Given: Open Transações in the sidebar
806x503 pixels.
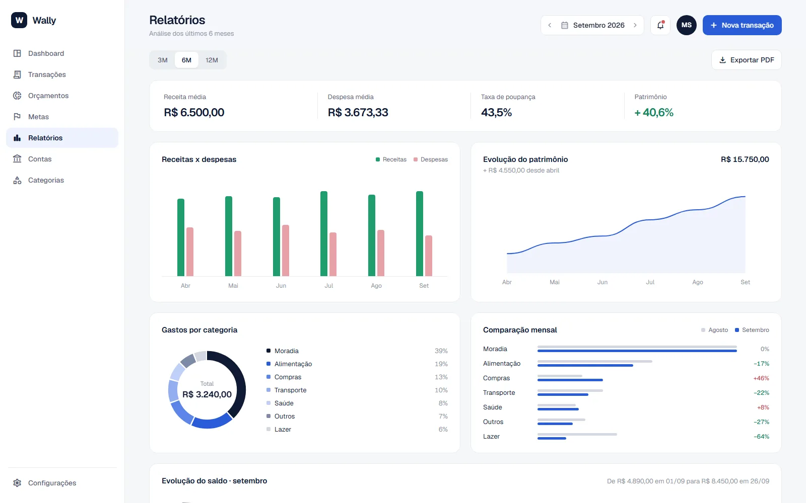Looking at the screenshot, I should click(62, 74).
